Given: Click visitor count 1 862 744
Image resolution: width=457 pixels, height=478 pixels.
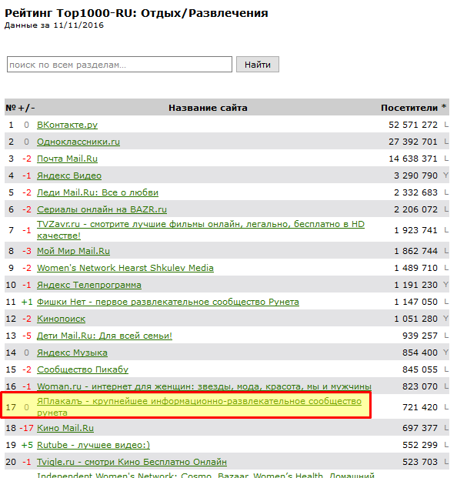Looking at the screenshot, I should click(415, 251).
